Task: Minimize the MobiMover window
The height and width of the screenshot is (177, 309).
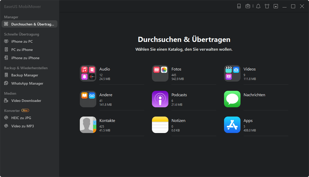Action: coord(284,6)
